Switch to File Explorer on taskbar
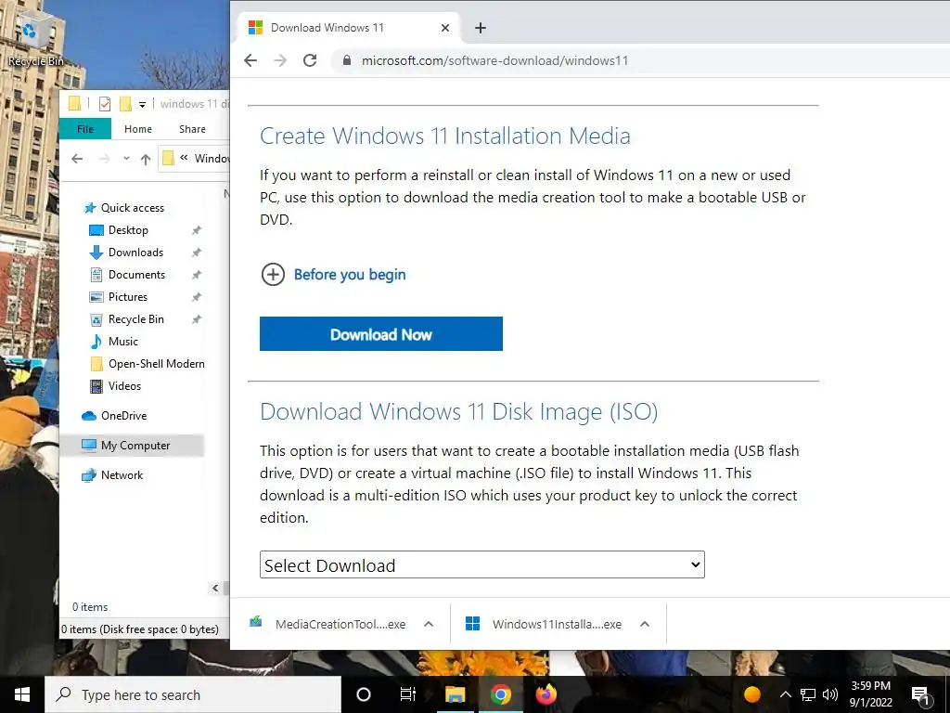The width and height of the screenshot is (950, 713). pyautogui.click(x=455, y=694)
